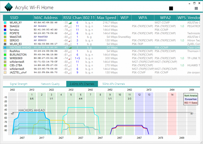Select the WIRE6969 network name

click(x=16, y=58)
